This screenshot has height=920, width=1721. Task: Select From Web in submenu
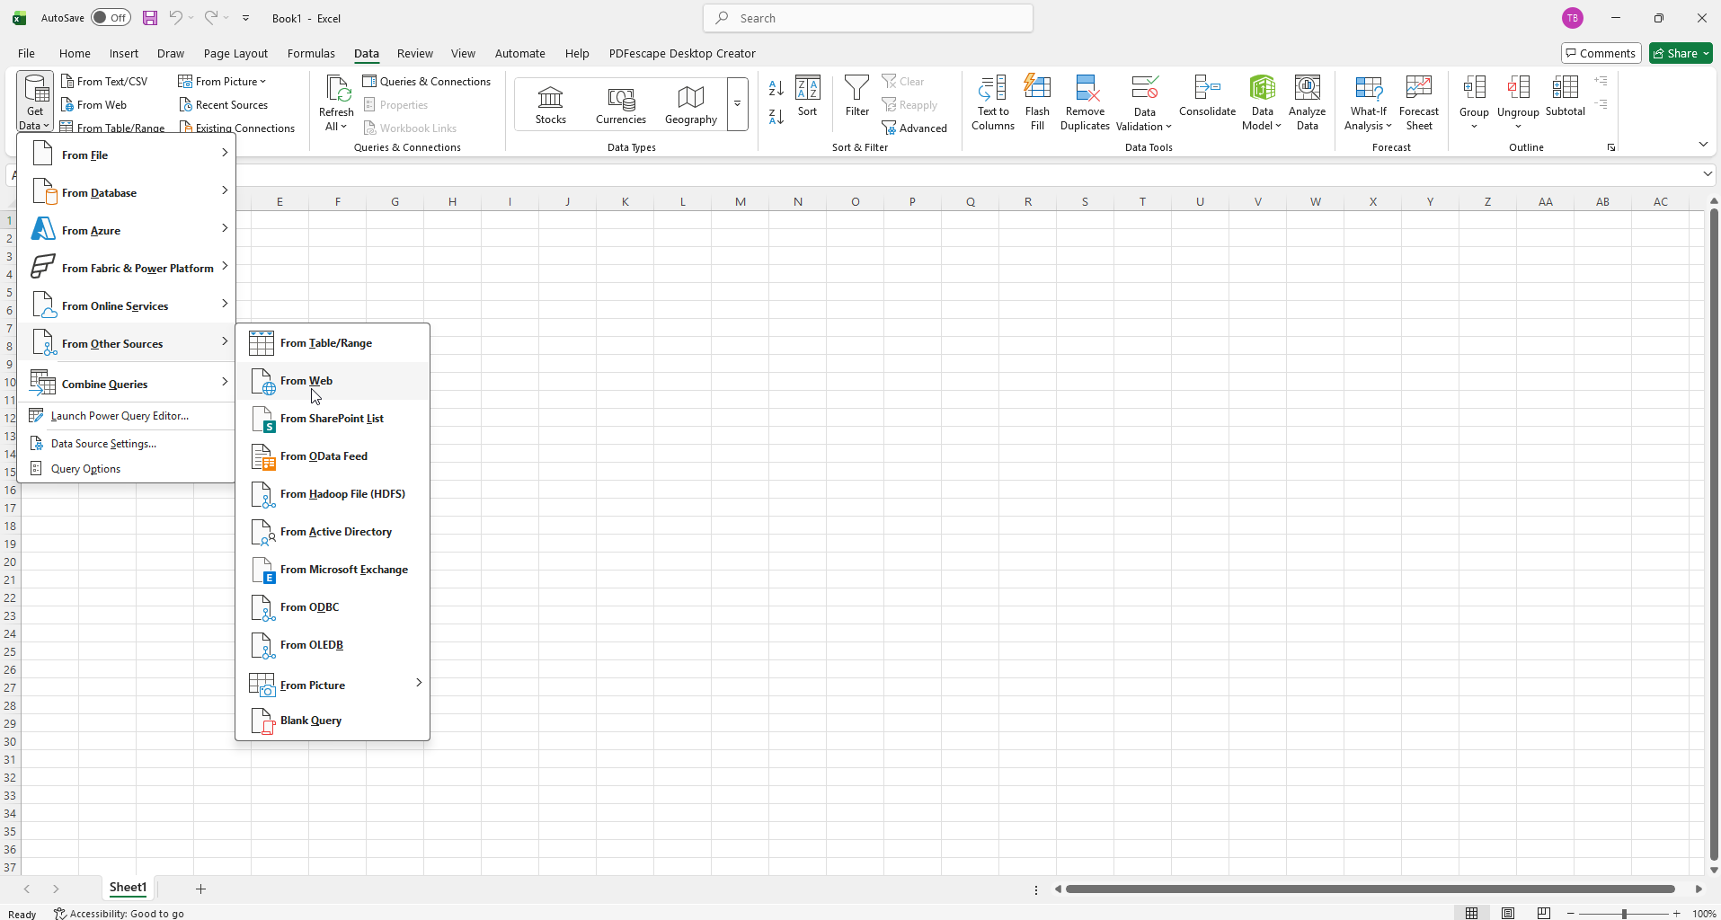coord(333,381)
